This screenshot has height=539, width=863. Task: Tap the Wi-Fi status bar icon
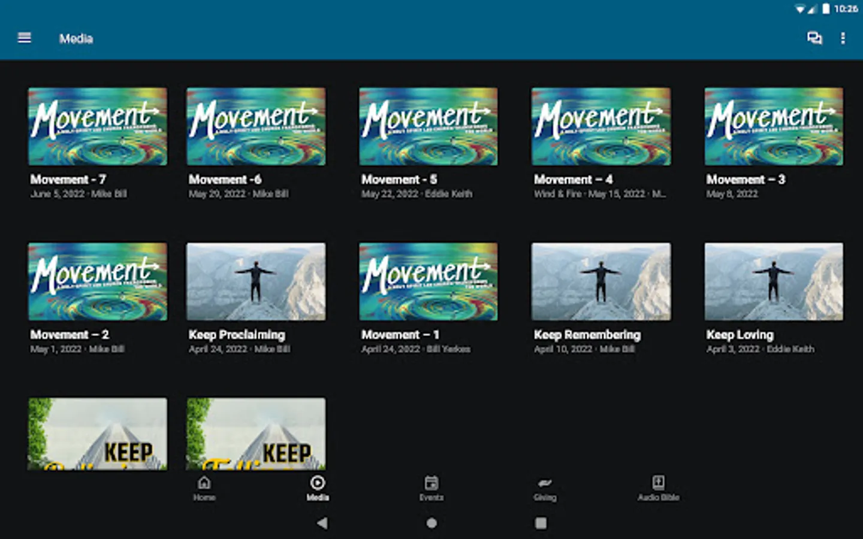pos(799,8)
